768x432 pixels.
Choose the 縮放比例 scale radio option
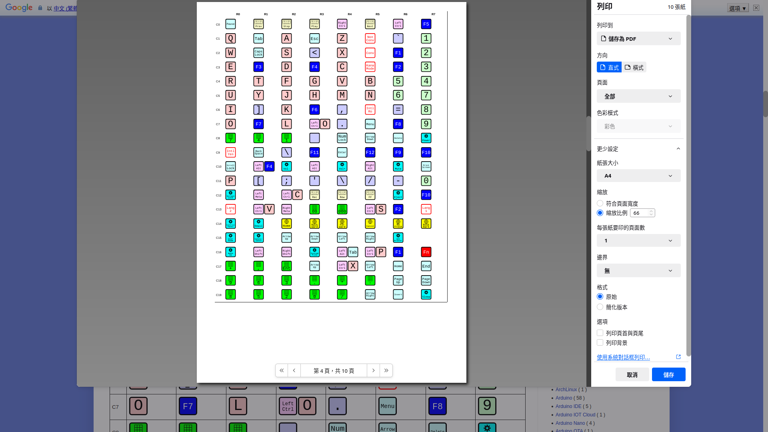[x=600, y=213]
